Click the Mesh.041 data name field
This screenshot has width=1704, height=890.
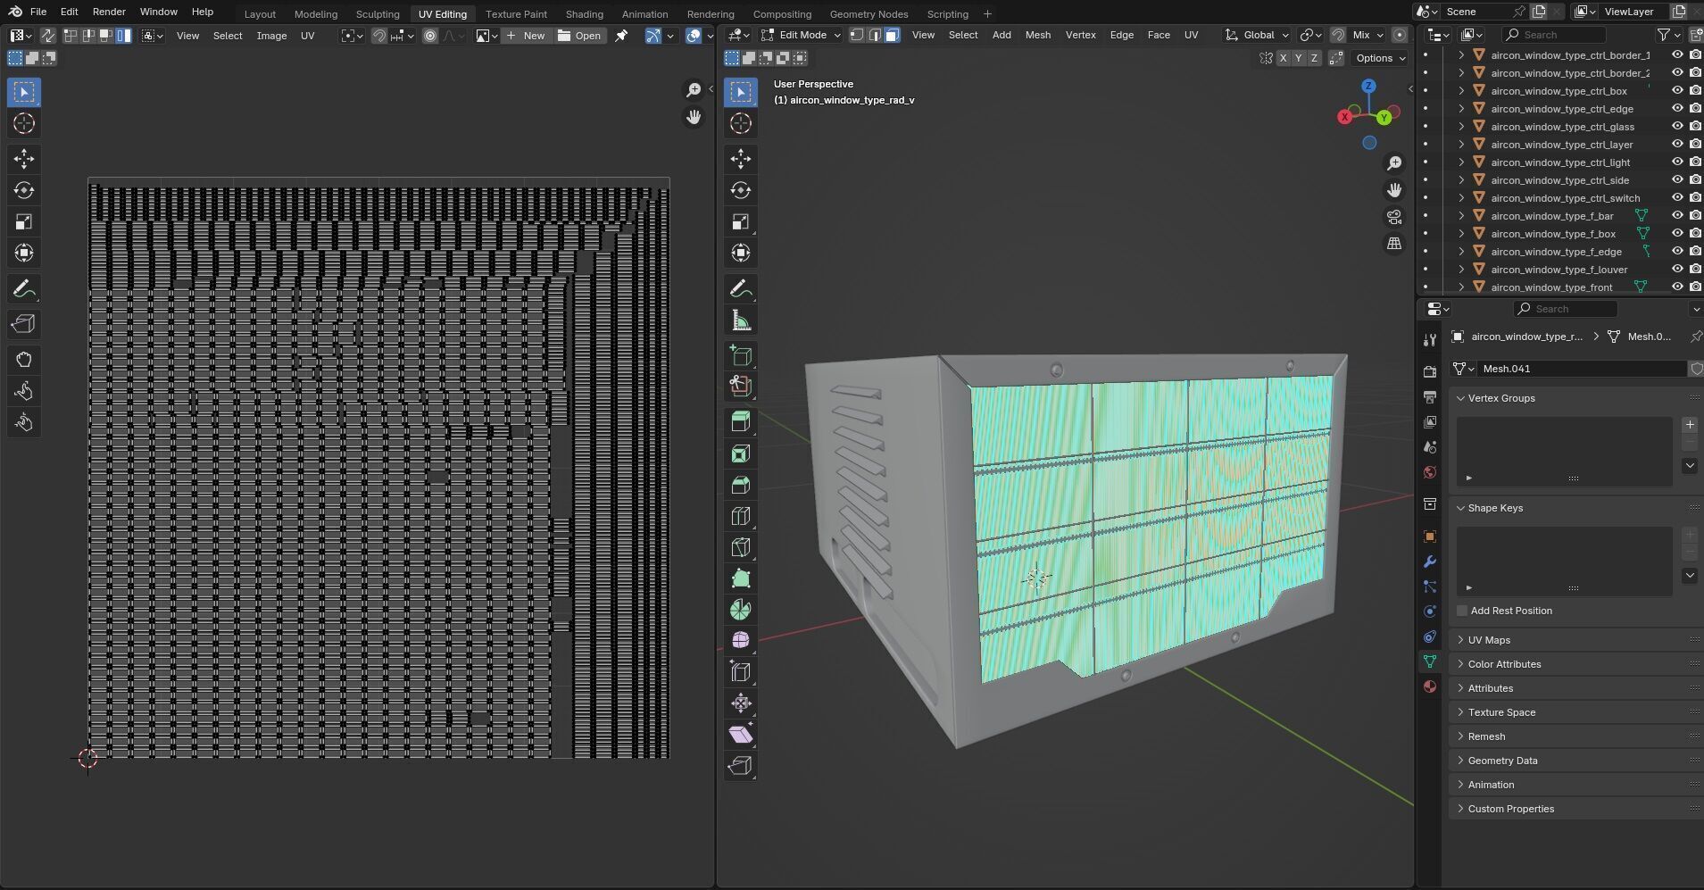click(1581, 369)
